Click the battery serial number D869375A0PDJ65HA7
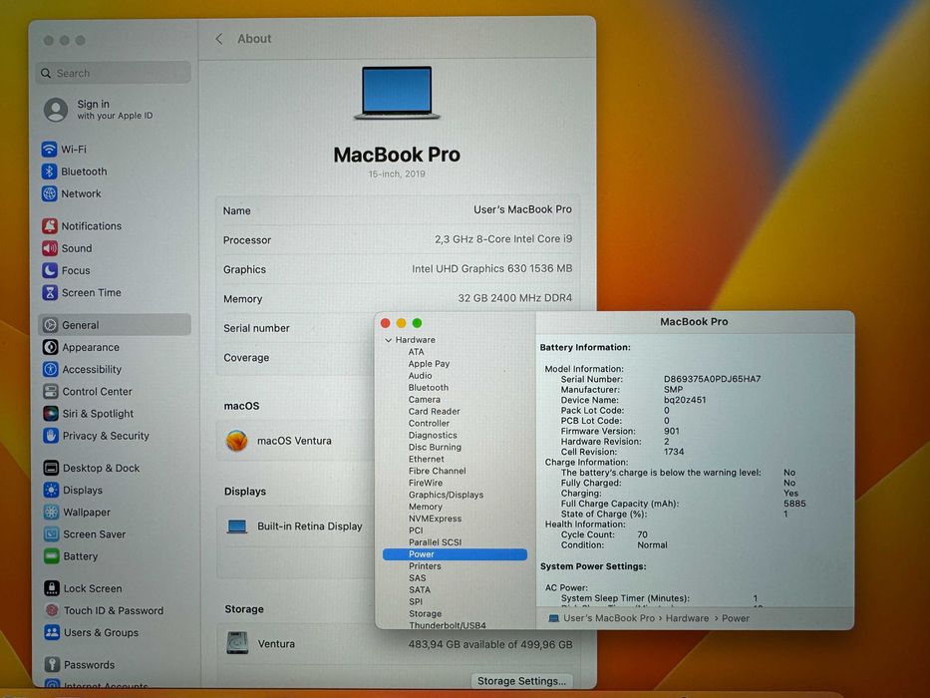This screenshot has height=698, width=930. tap(712, 379)
